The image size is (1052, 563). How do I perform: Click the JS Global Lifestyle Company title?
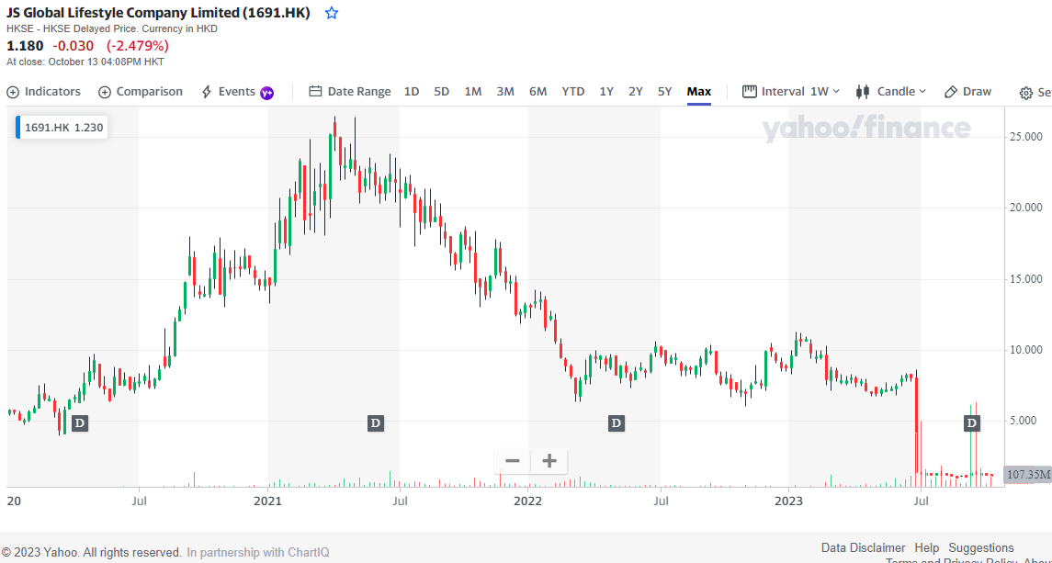click(158, 13)
